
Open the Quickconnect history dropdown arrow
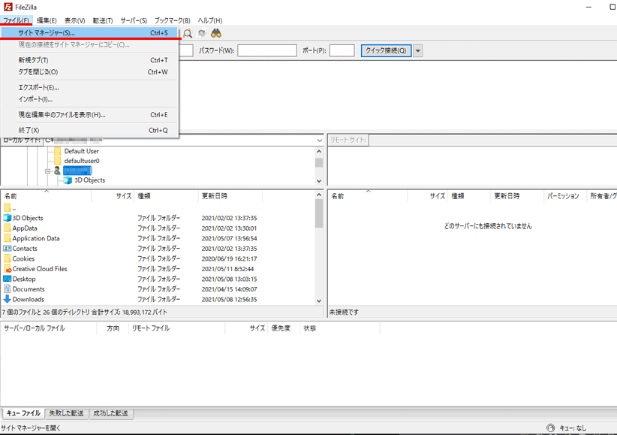coord(418,50)
